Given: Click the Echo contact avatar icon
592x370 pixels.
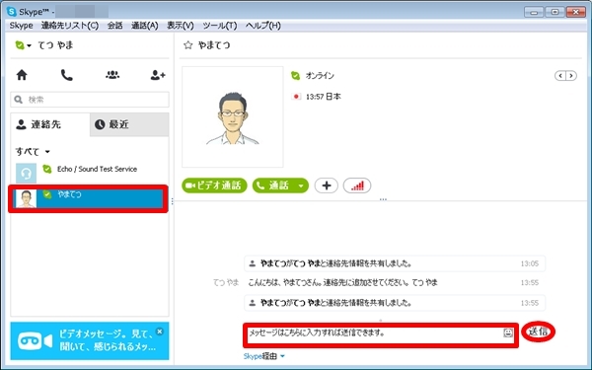Looking at the screenshot, I should [x=26, y=173].
